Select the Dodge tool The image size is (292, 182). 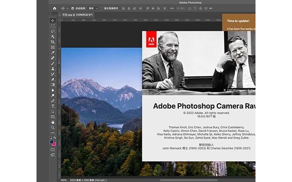coord(53,96)
